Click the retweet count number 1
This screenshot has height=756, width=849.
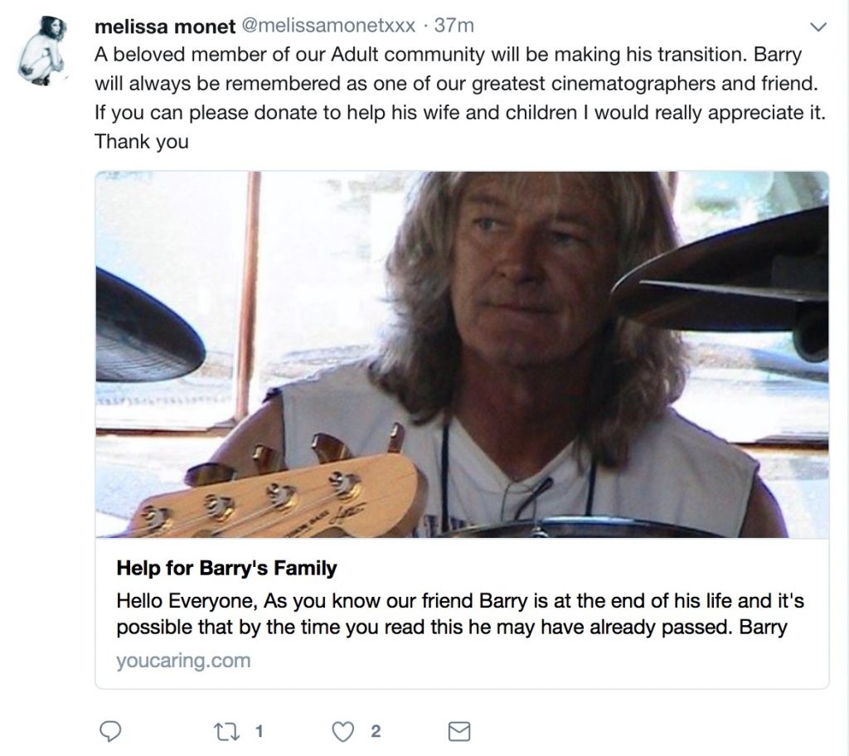259,732
